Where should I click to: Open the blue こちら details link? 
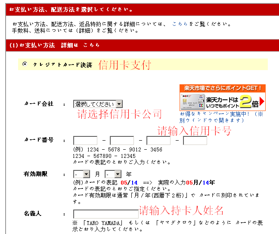tap(180, 24)
